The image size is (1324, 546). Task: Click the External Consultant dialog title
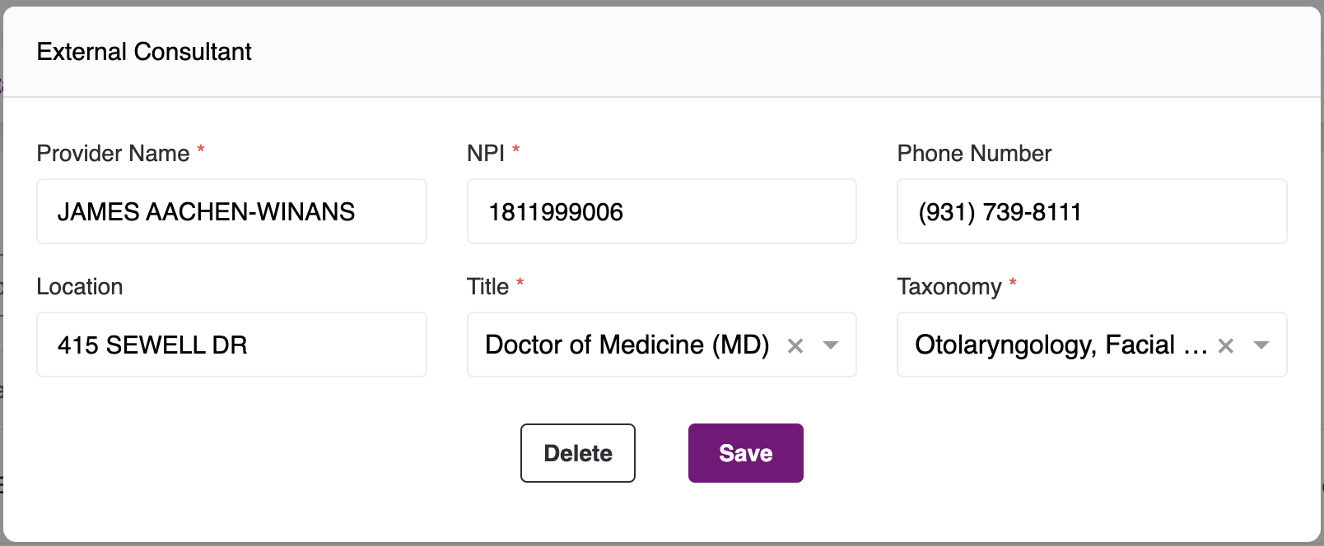[x=144, y=52]
